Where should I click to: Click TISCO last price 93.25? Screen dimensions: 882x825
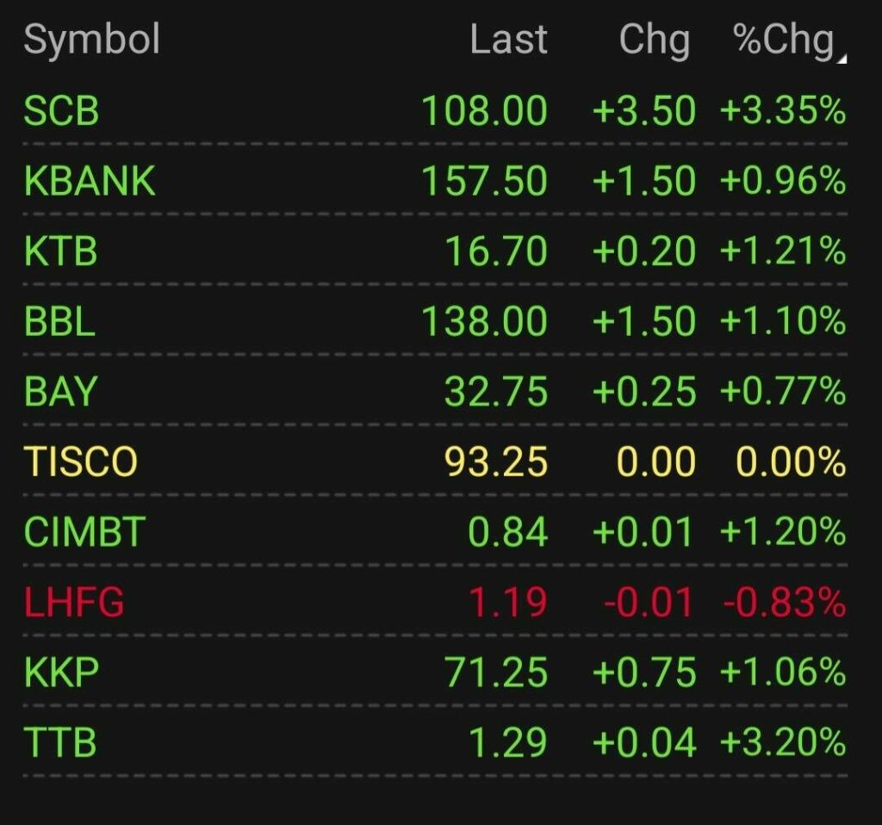point(496,462)
